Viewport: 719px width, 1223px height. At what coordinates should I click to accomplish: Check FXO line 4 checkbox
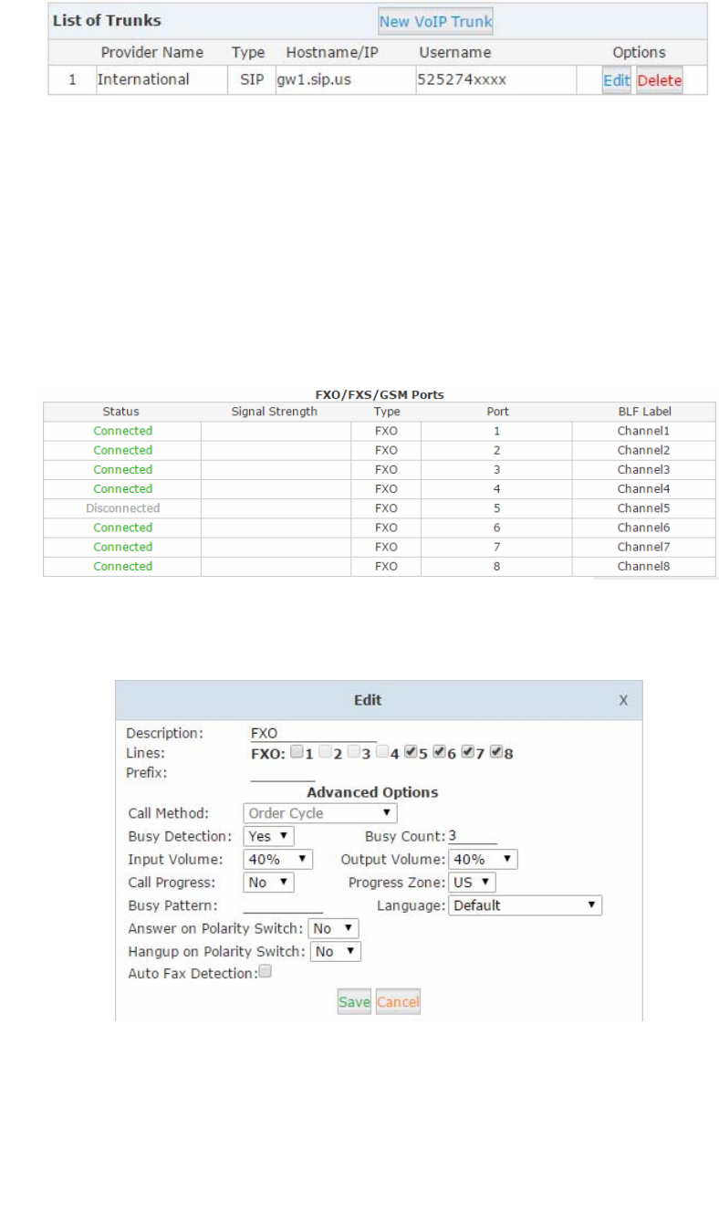382,753
